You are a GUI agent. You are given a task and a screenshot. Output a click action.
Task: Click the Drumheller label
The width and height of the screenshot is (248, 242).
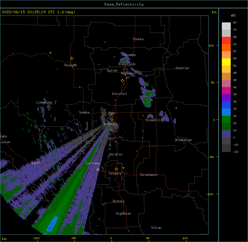(x=184, y=140)
